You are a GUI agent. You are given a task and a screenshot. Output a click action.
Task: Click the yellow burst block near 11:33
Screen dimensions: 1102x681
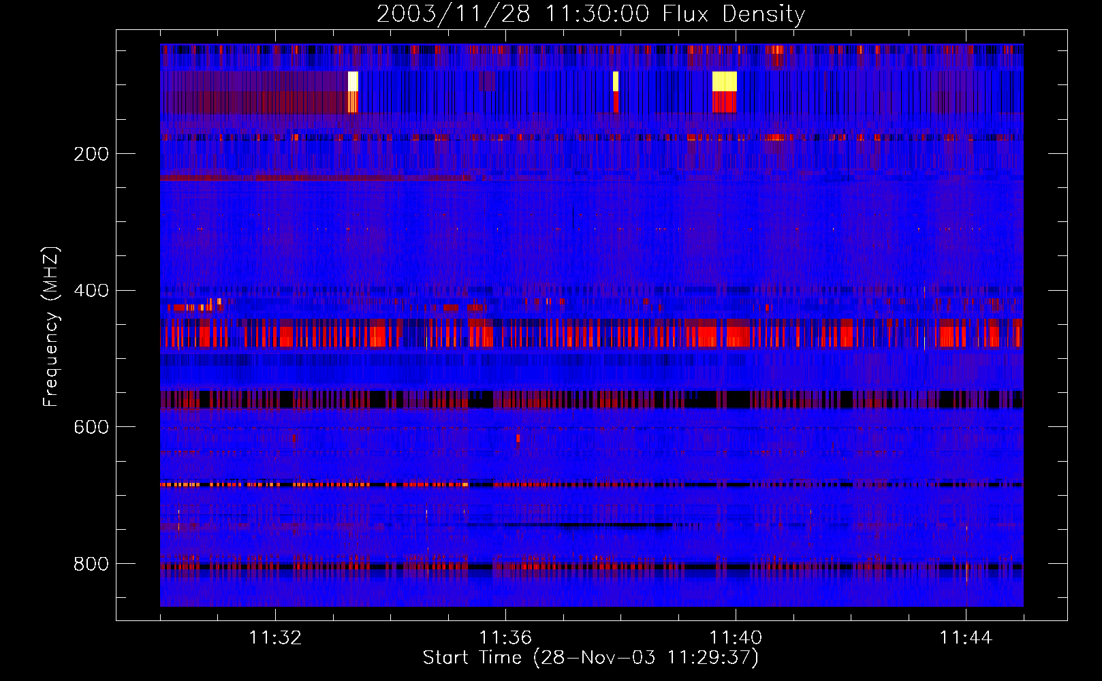tap(353, 81)
